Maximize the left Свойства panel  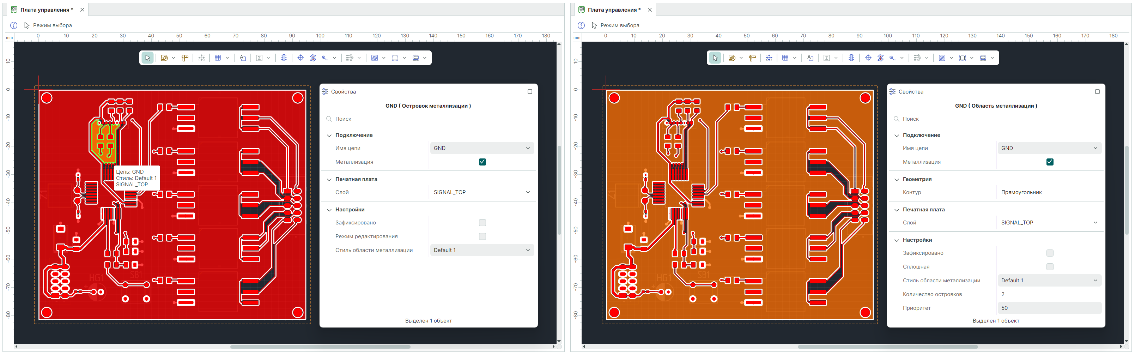pos(530,92)
